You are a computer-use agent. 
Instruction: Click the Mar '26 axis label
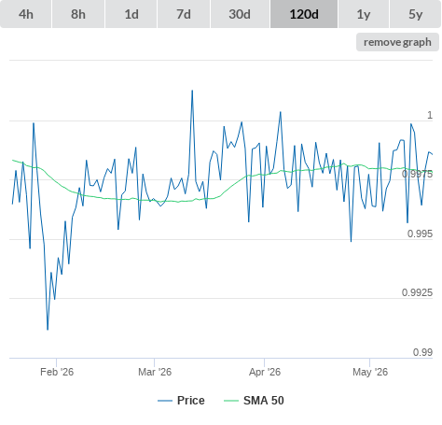point(155,372)
